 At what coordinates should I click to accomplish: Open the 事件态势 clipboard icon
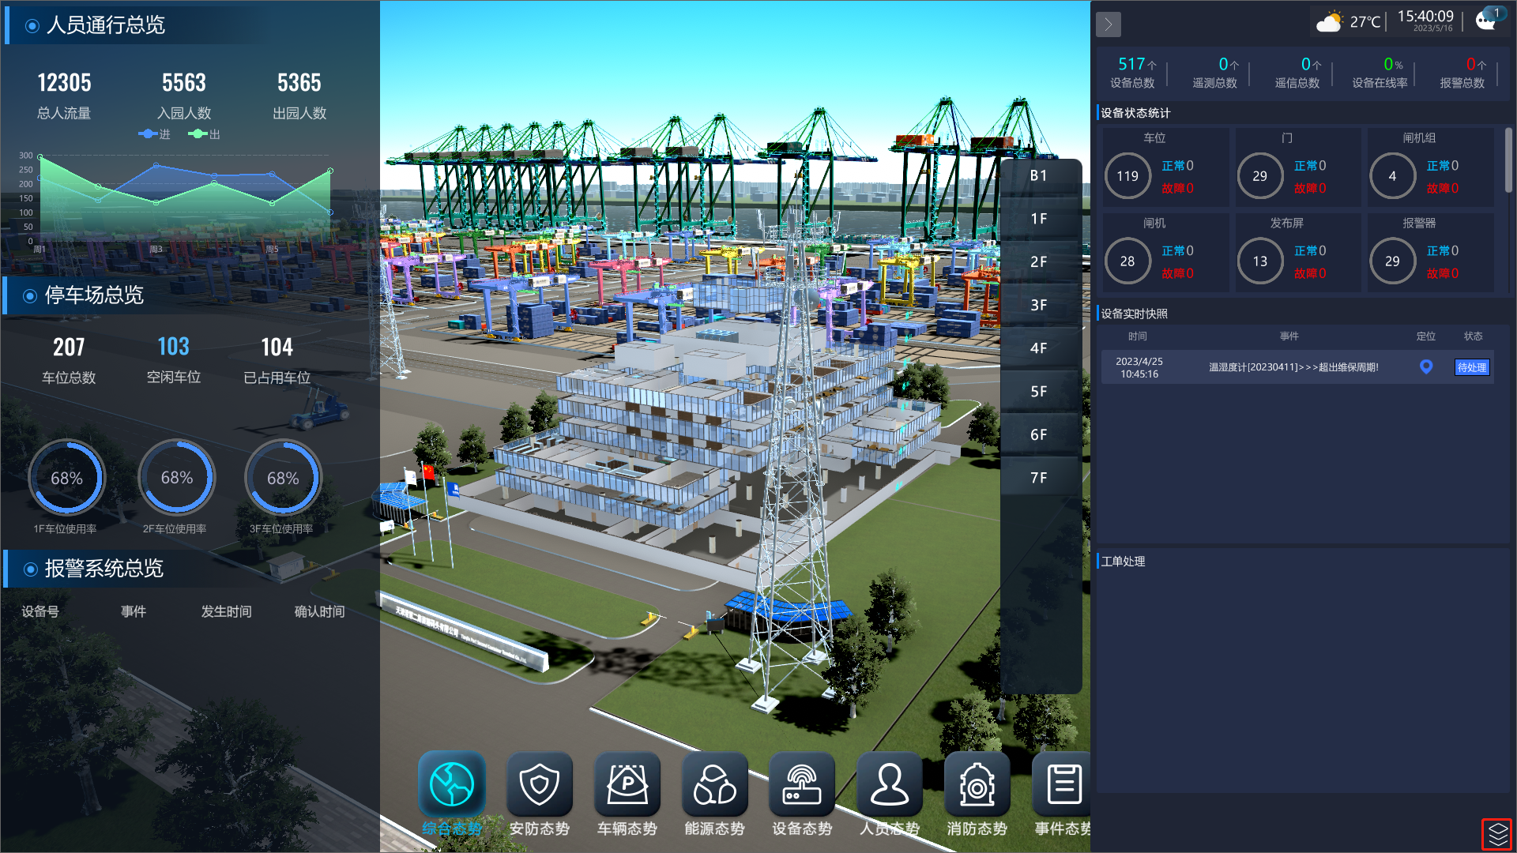1063,784
